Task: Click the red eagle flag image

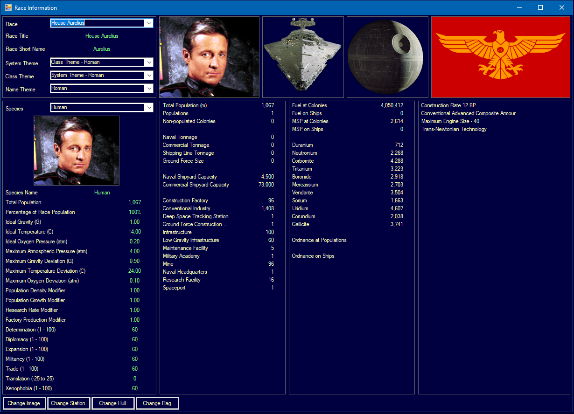Action: point(501,57)
